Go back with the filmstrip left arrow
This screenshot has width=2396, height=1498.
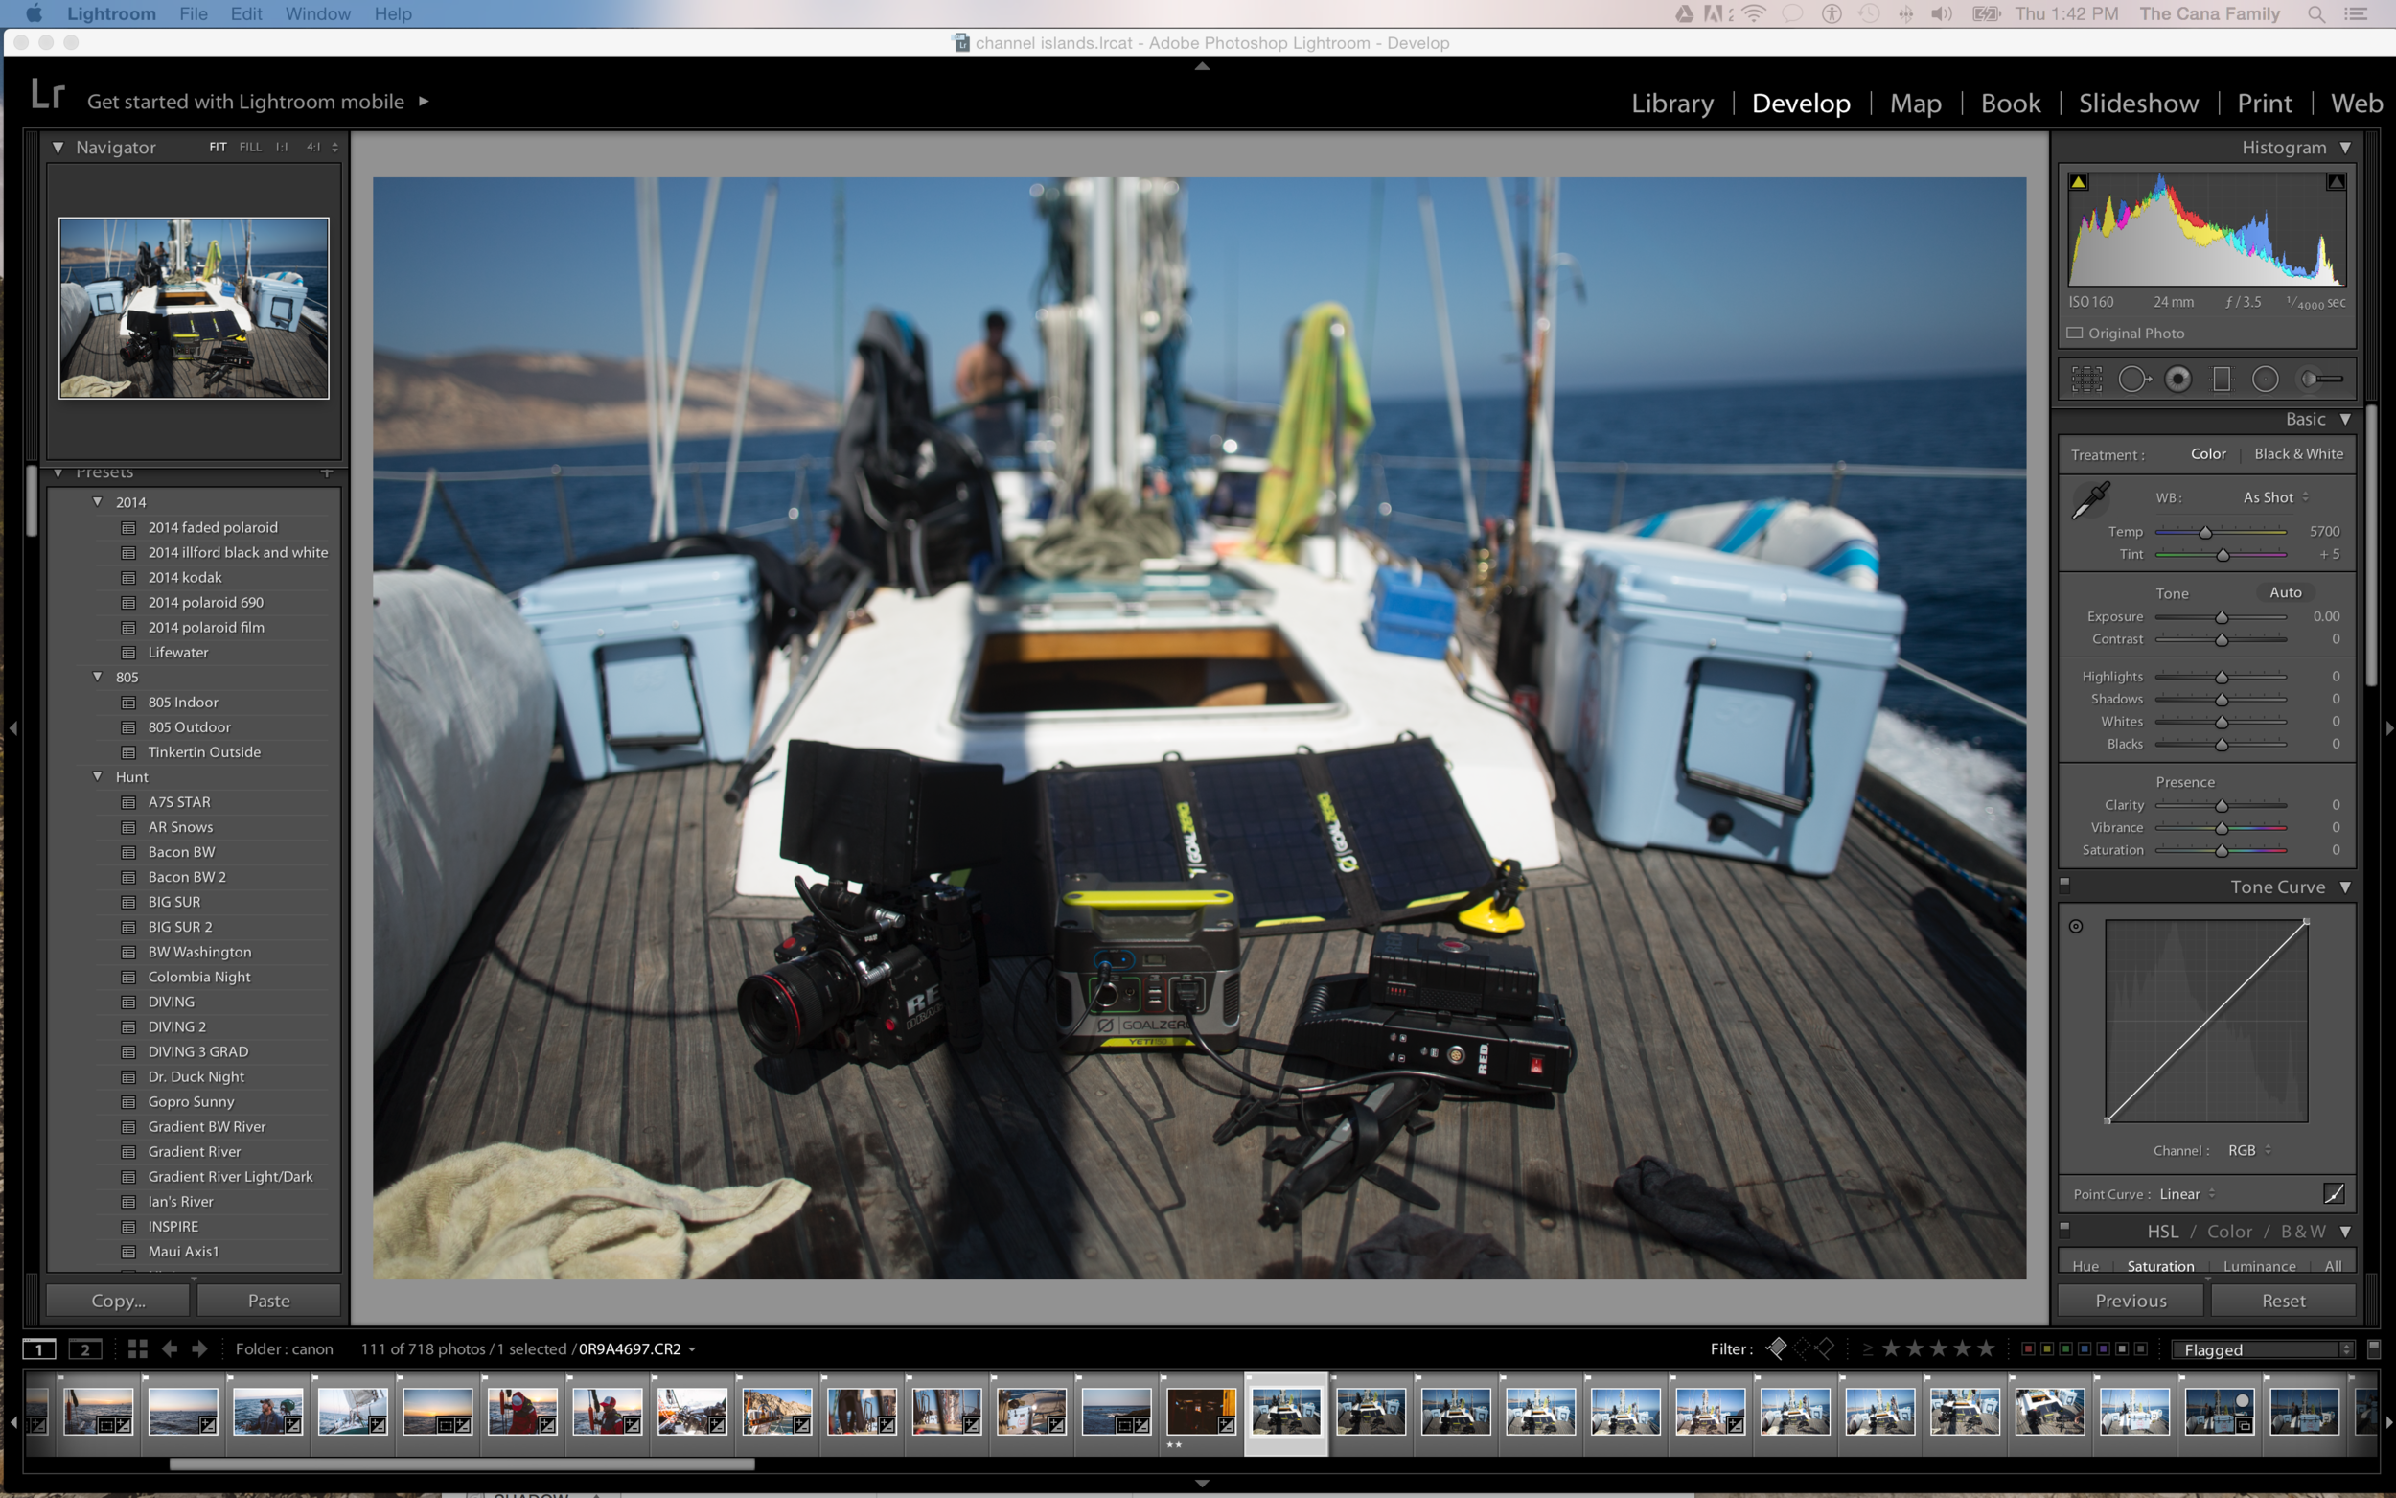click(x=170, y=1348)
